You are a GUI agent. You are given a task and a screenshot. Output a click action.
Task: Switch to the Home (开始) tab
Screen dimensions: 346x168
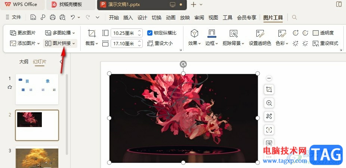114,18
